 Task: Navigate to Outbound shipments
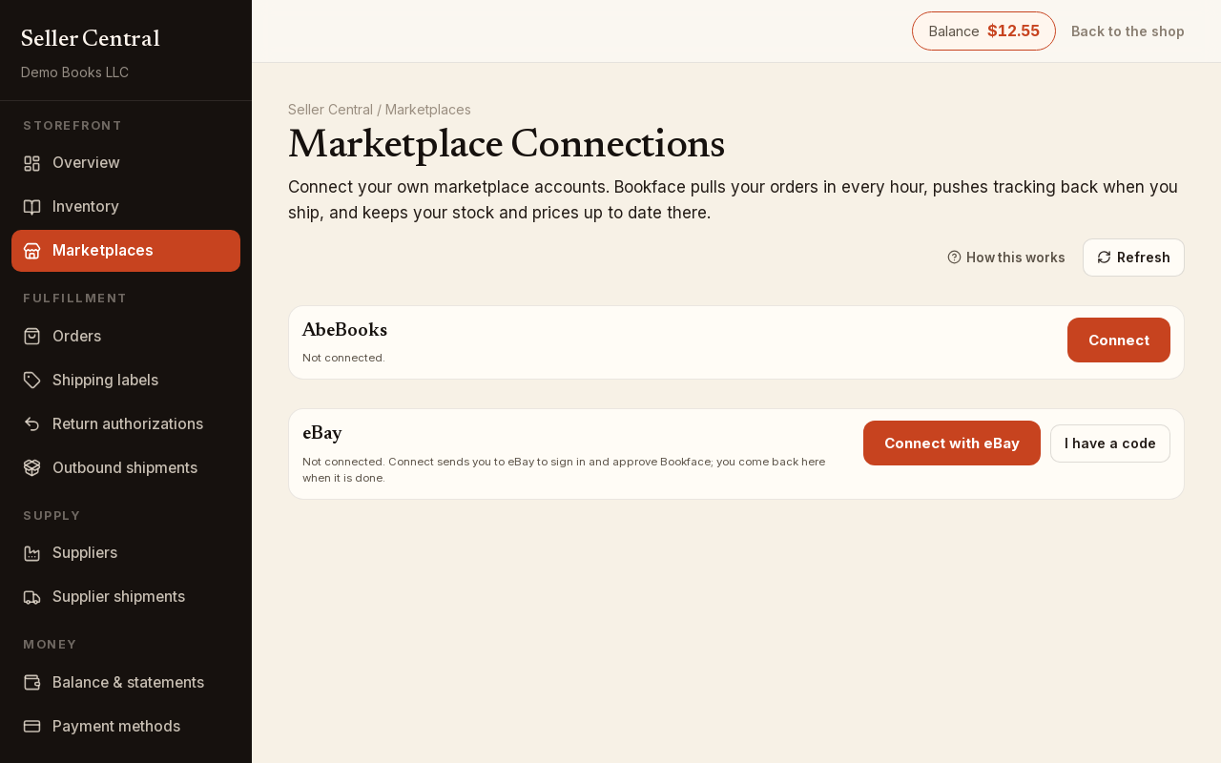point(126,468)
